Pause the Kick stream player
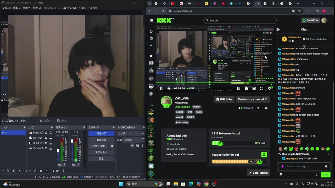 [x=161, y=89]
